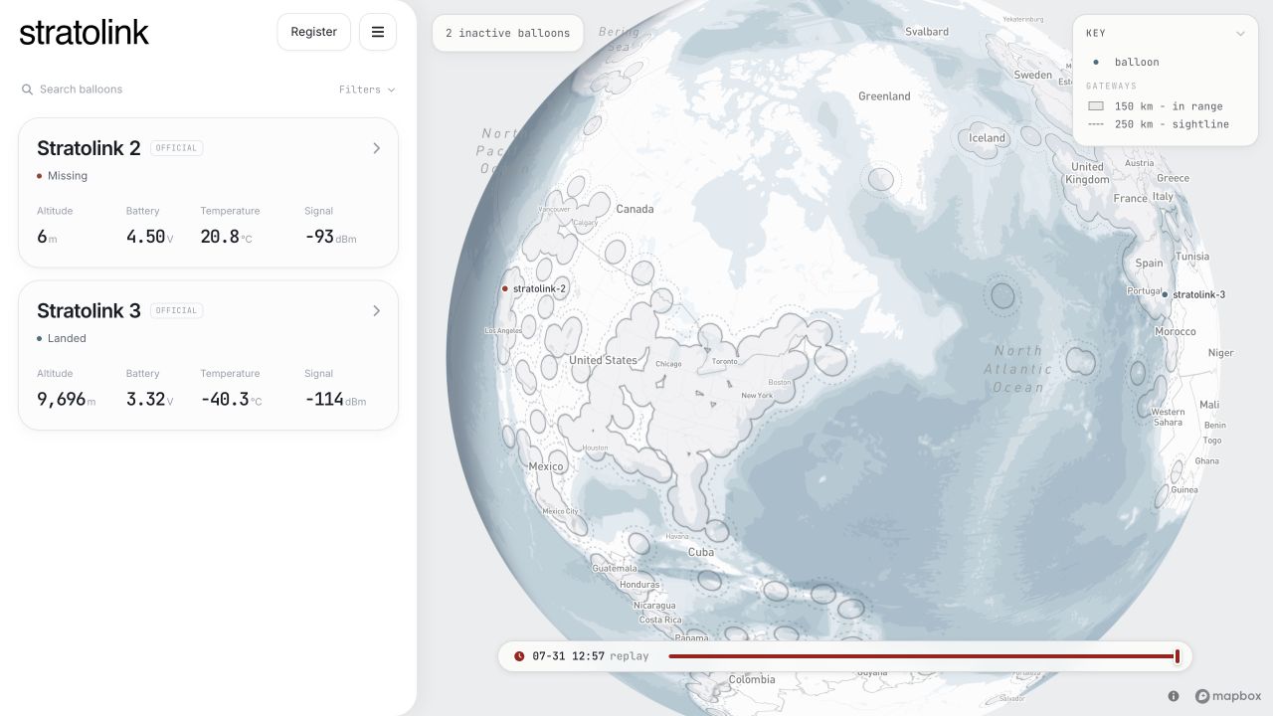Screen dimensions: 1273x716
Task: Select the stratolink-3 balloon marker on map
Action: 1165,294
